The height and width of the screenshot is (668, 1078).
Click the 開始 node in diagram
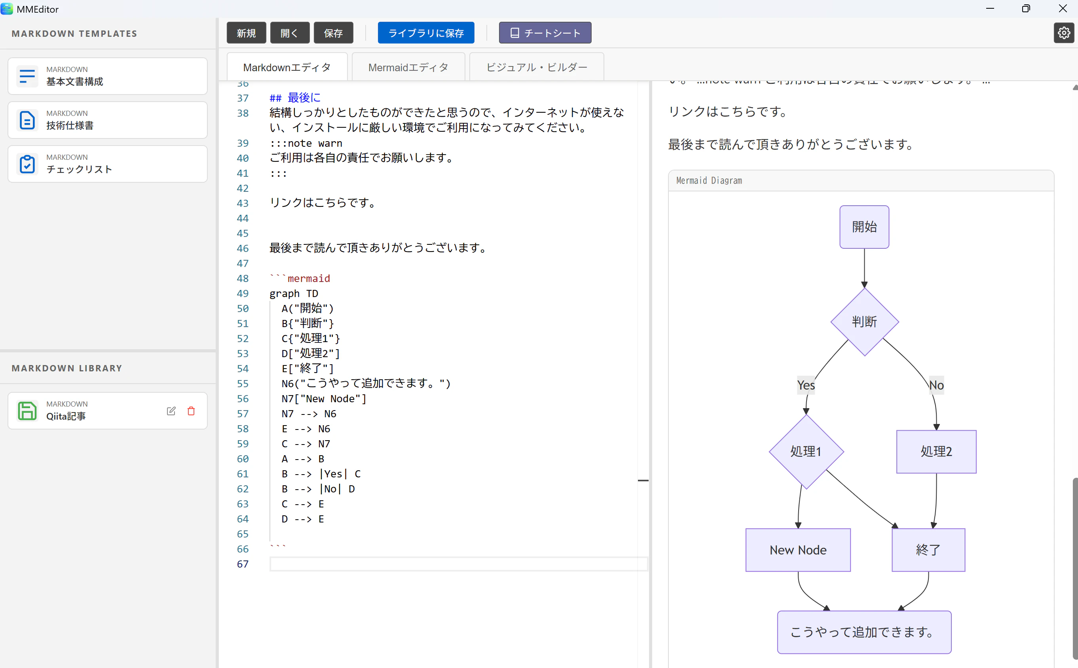[864, 227]
